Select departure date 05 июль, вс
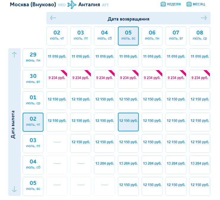The image size is (220, 200). pos(33,186)
